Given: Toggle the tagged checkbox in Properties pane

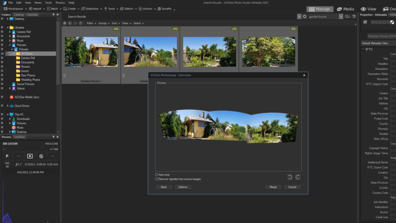Looking at the screenshot, I should (365, 22).
